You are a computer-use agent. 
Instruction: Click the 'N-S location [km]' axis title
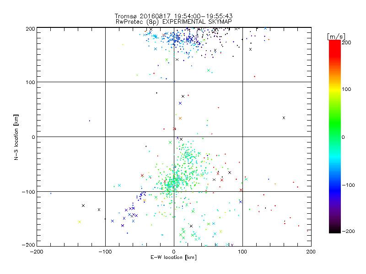16,137
